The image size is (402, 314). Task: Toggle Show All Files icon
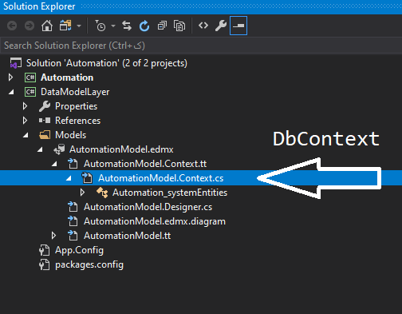[179, 26]
